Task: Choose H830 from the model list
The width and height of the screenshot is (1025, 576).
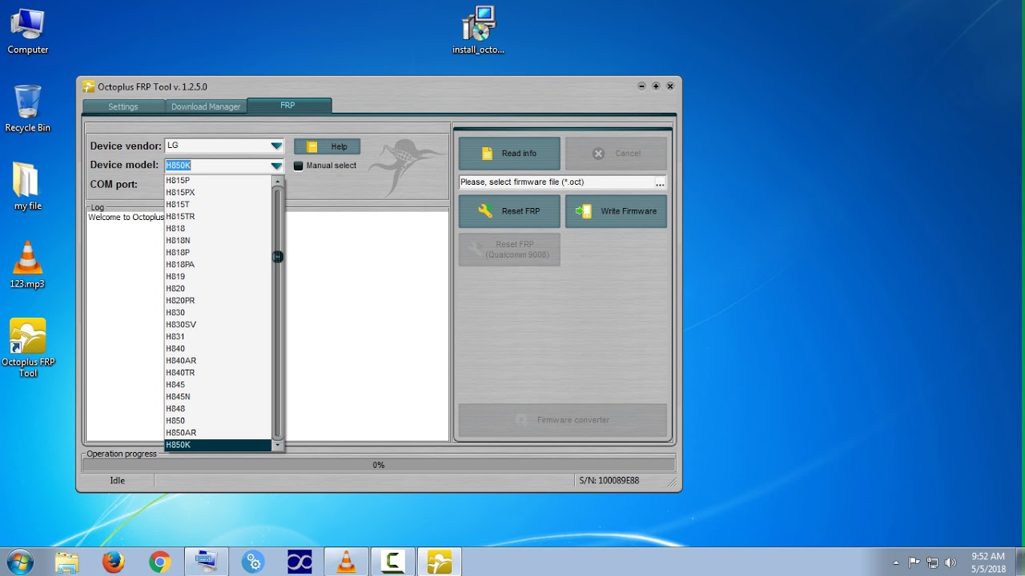Action: [x=218, y=313]
